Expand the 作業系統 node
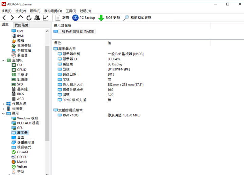This screenshot has height=175, width=244. click(3, 104)
